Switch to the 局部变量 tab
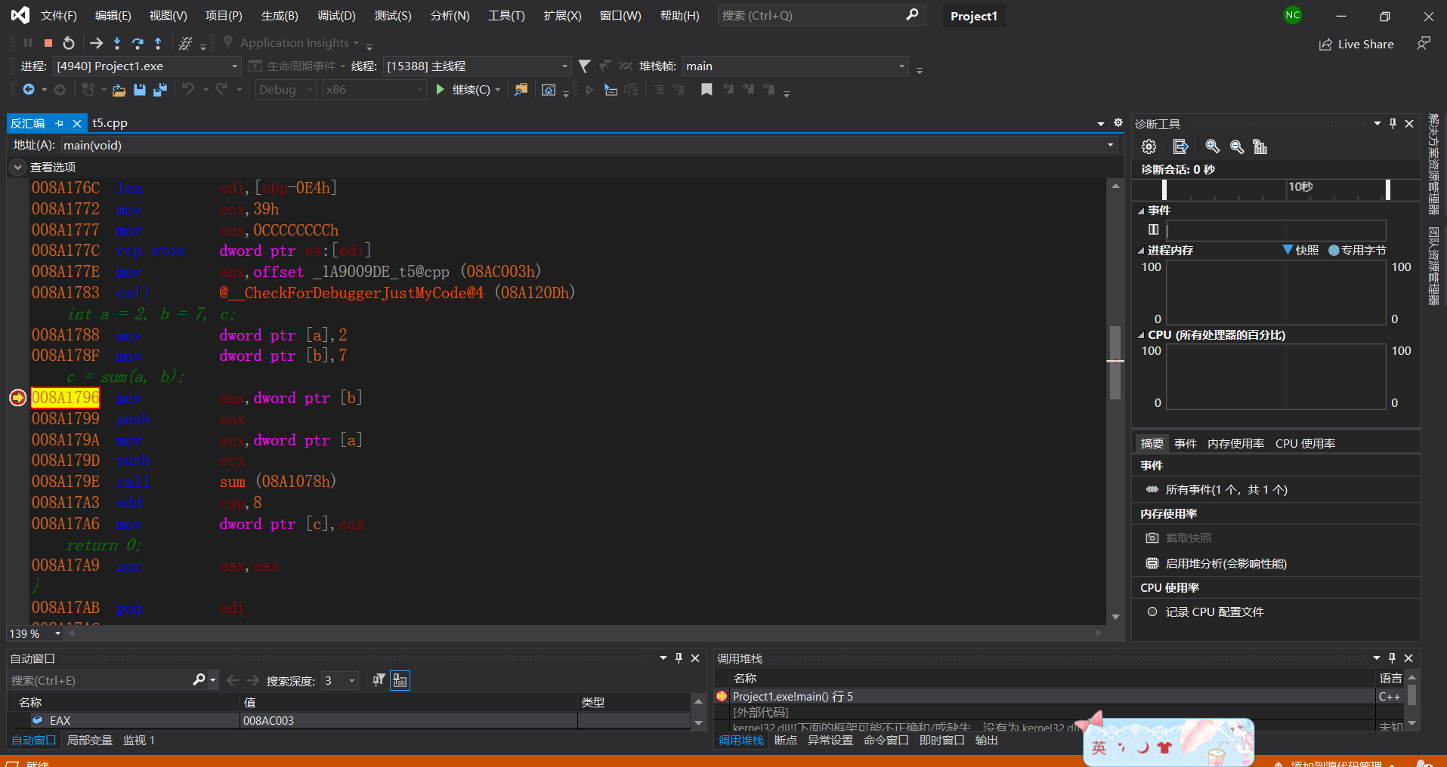Screen dimensions: 1447x767 tap(90, 741)
